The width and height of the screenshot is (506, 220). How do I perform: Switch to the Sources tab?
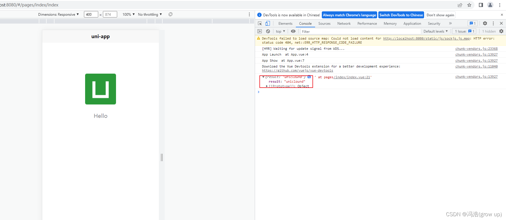click(324, 24)
